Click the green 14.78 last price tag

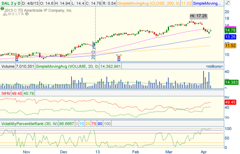pos(230,30)
